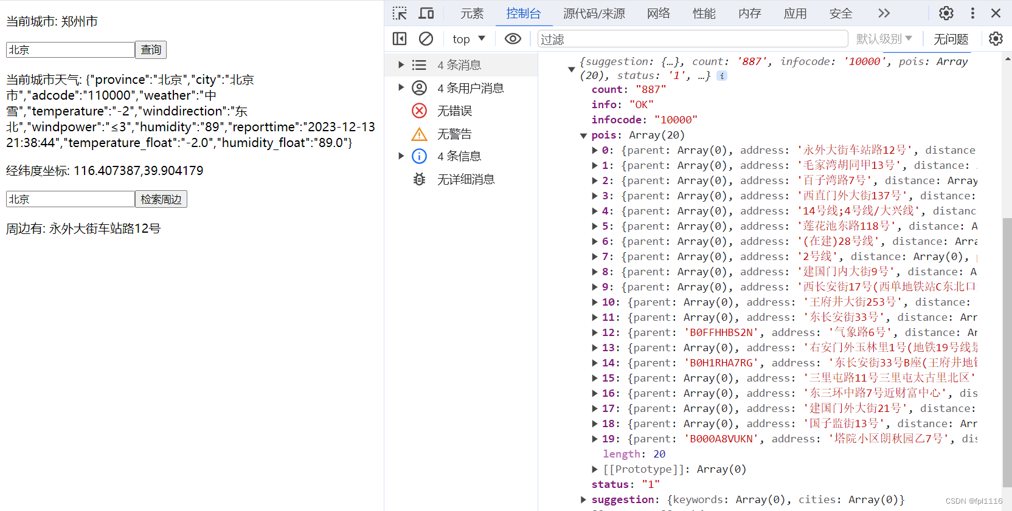Click the 经纬度坐标 coordinates text
1012x511 pixels.
105,171
